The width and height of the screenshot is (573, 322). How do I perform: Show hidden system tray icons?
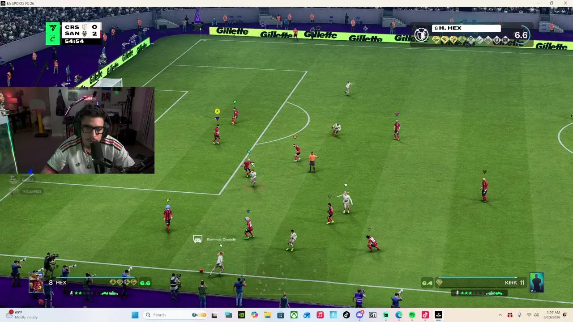point(500,315)
